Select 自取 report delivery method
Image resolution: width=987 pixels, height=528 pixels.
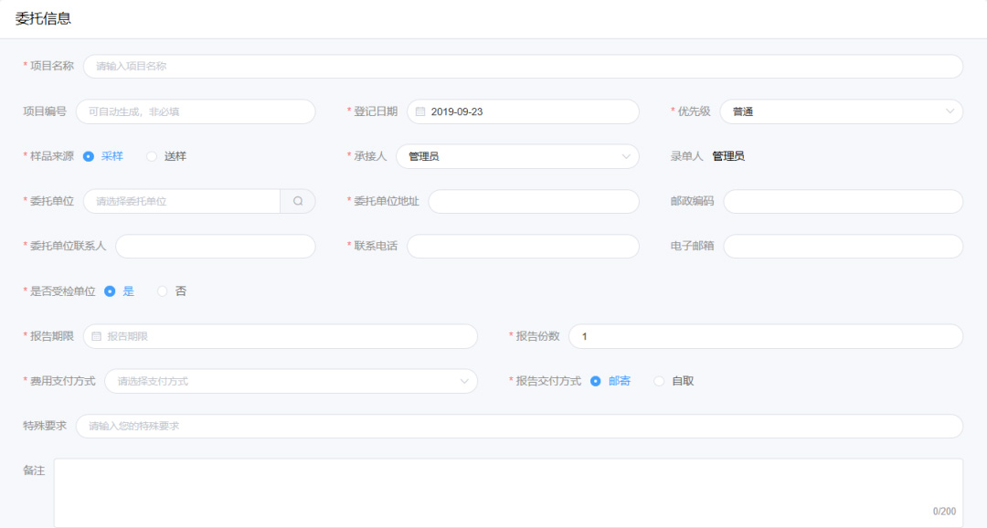click(x=659, y=381)
